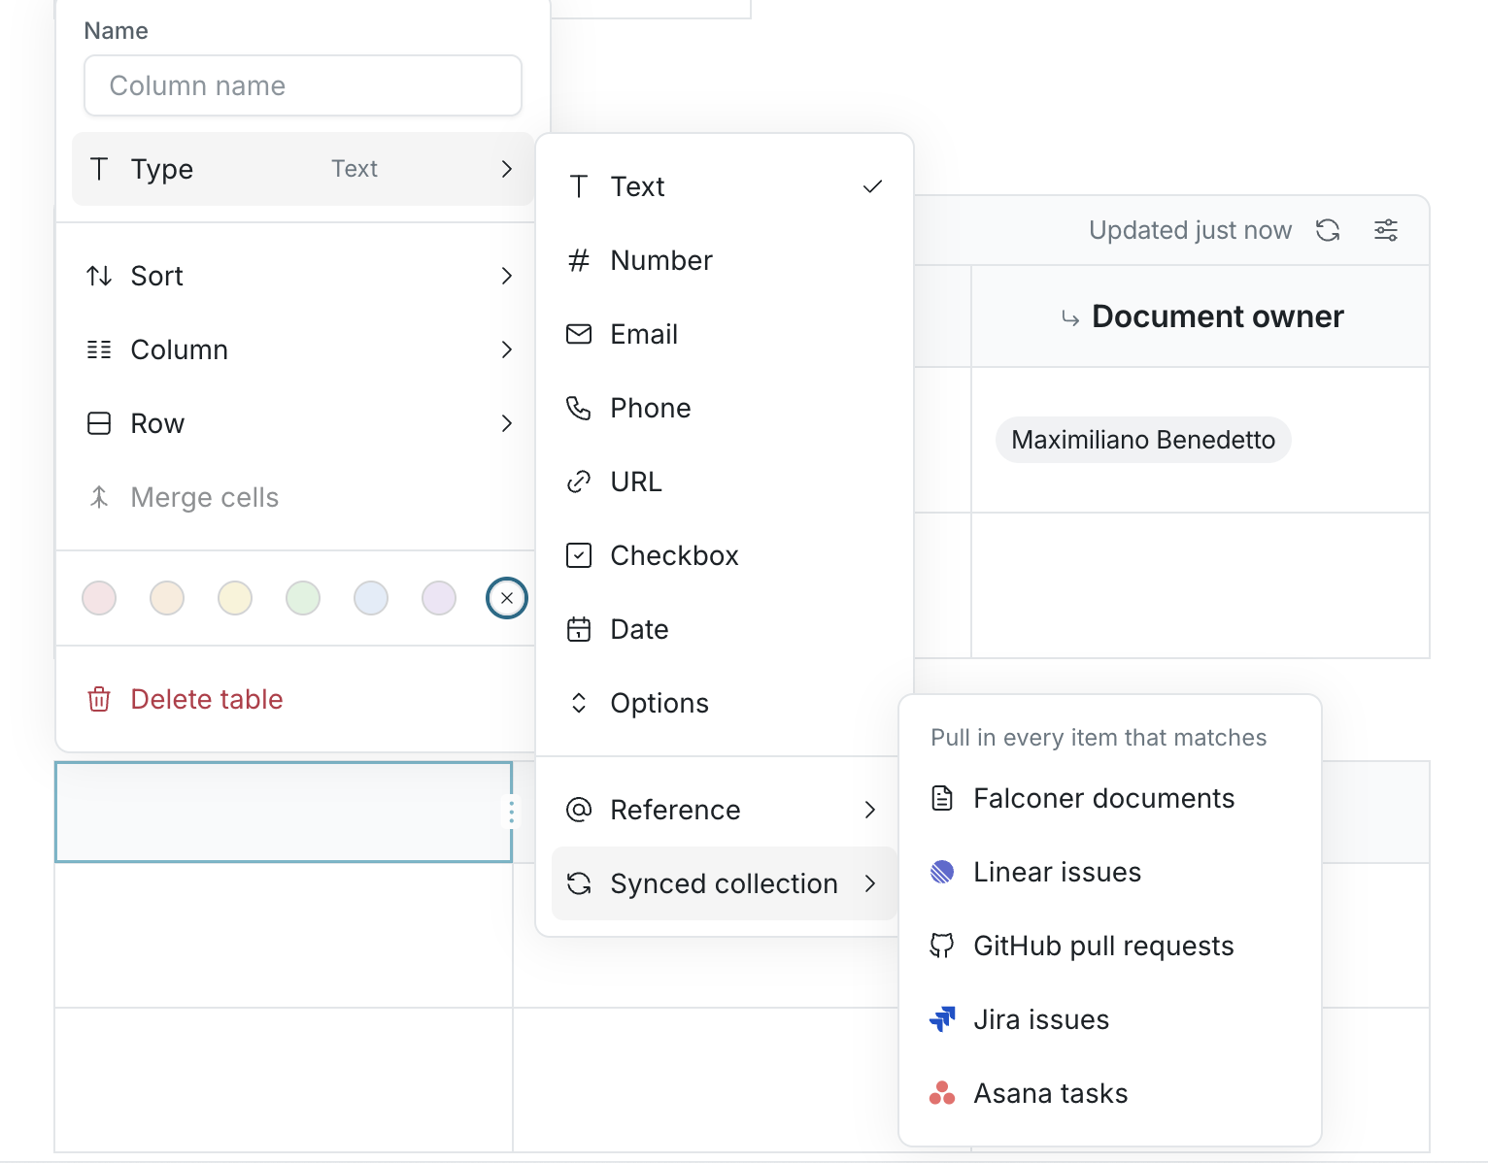Click the Maximiliano Benedetto owner chip
Screen dimensions: 1488x1163
click(1143, 440)
